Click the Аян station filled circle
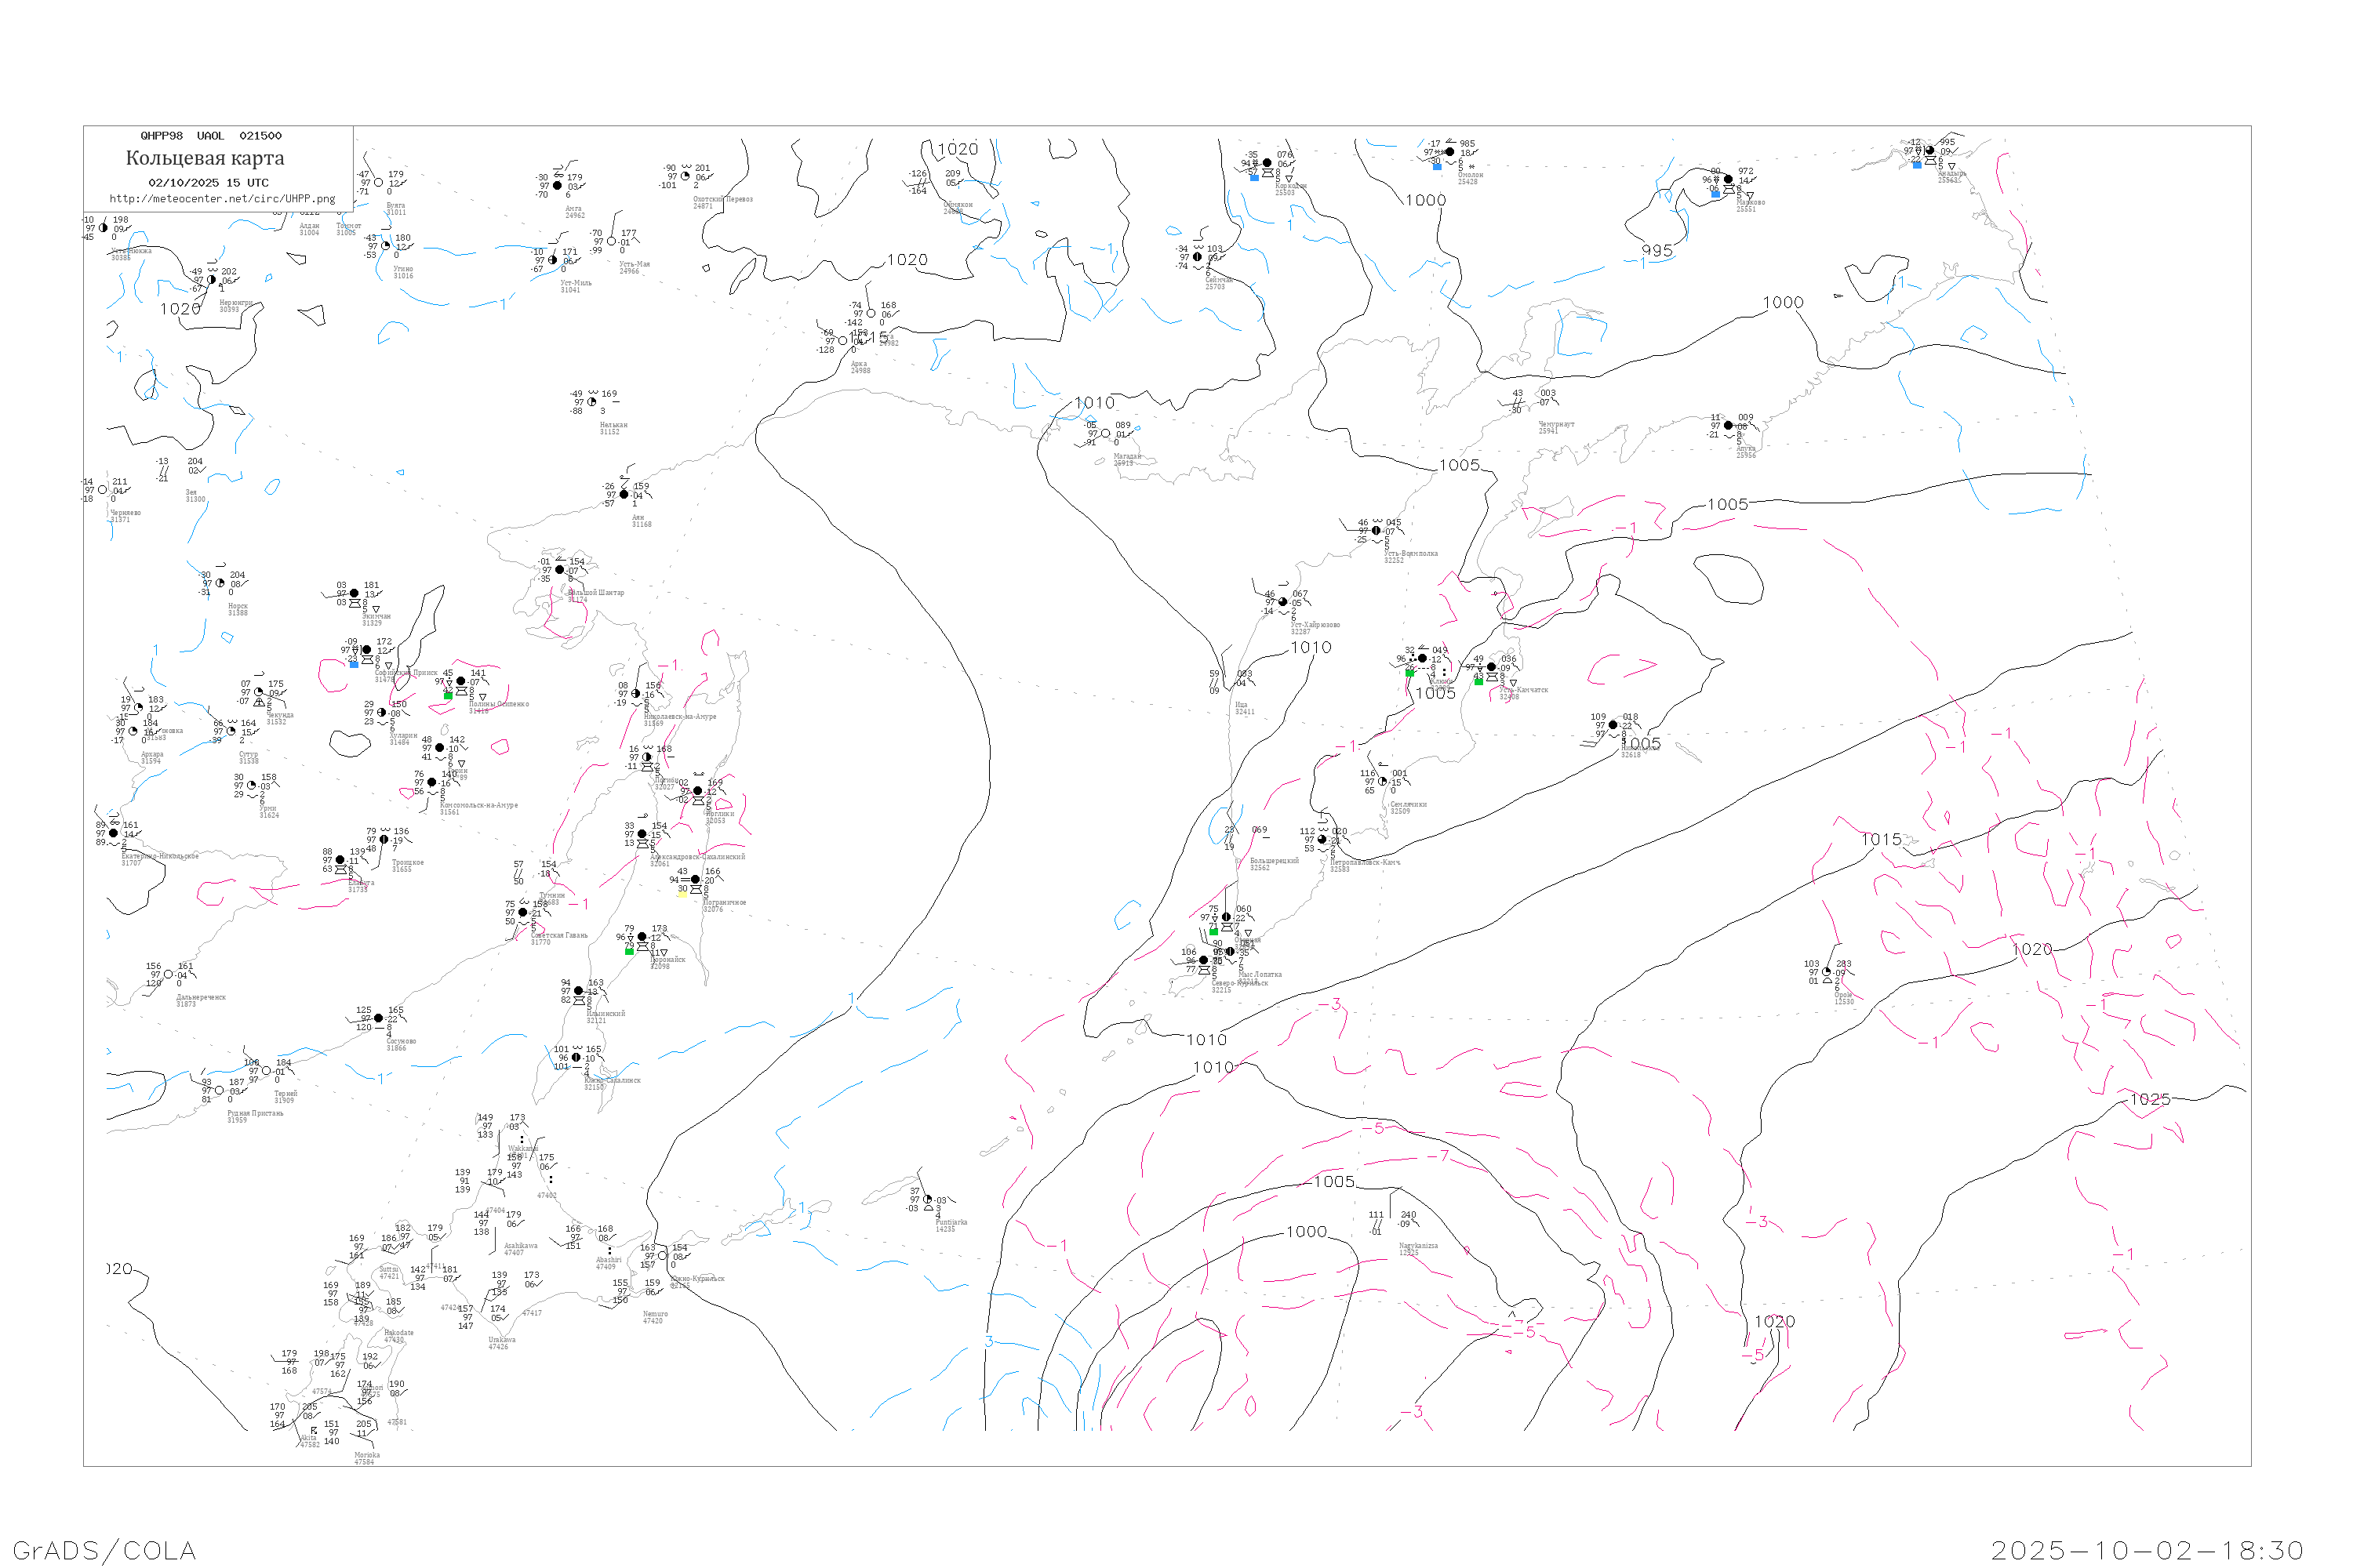The height and width of the screenshot is (1568, 2353). 624,495
